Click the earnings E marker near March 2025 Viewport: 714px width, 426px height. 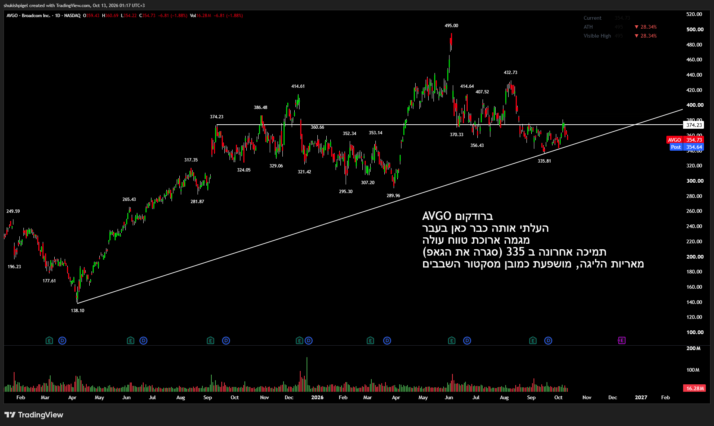click(x=49, y=340)
